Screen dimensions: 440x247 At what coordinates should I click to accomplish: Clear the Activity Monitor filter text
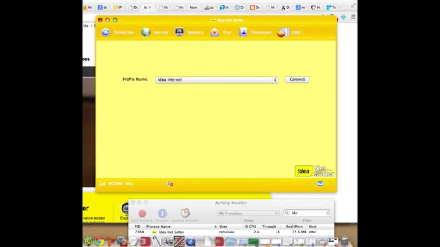(x=328, y=213)
